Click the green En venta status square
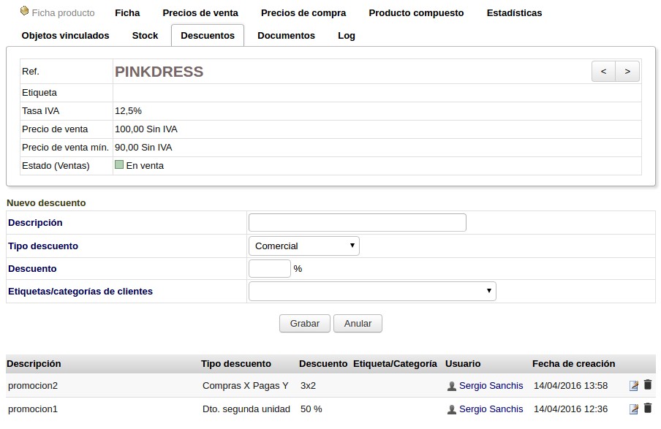Screen dimensions: 661x429 (119, 165)
